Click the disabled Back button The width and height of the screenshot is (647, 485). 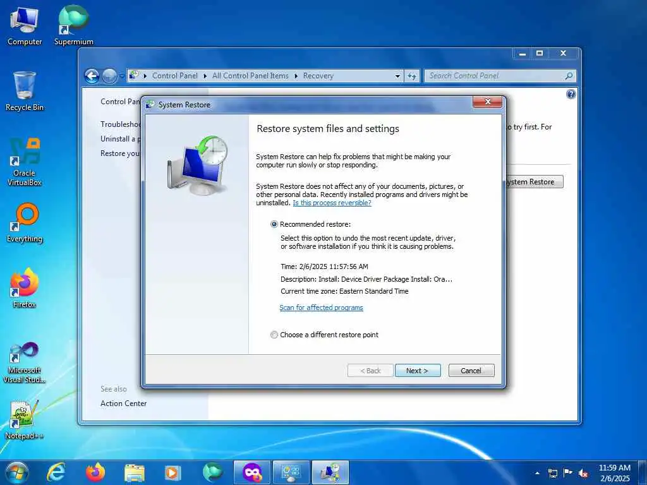coord(370,370)
